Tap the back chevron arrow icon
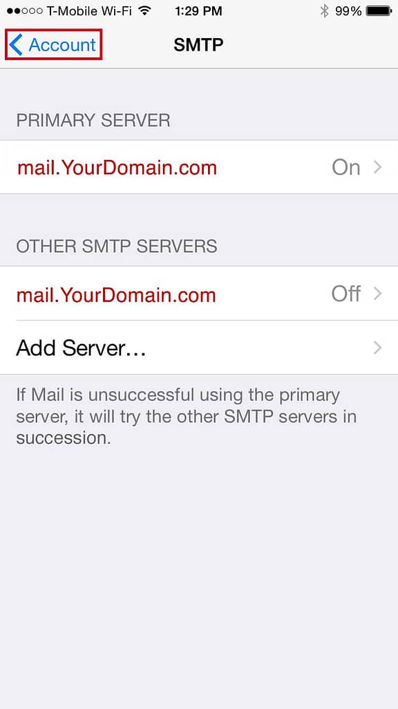The height and width of the screenshot is (709, 398). tap(15, 45)
